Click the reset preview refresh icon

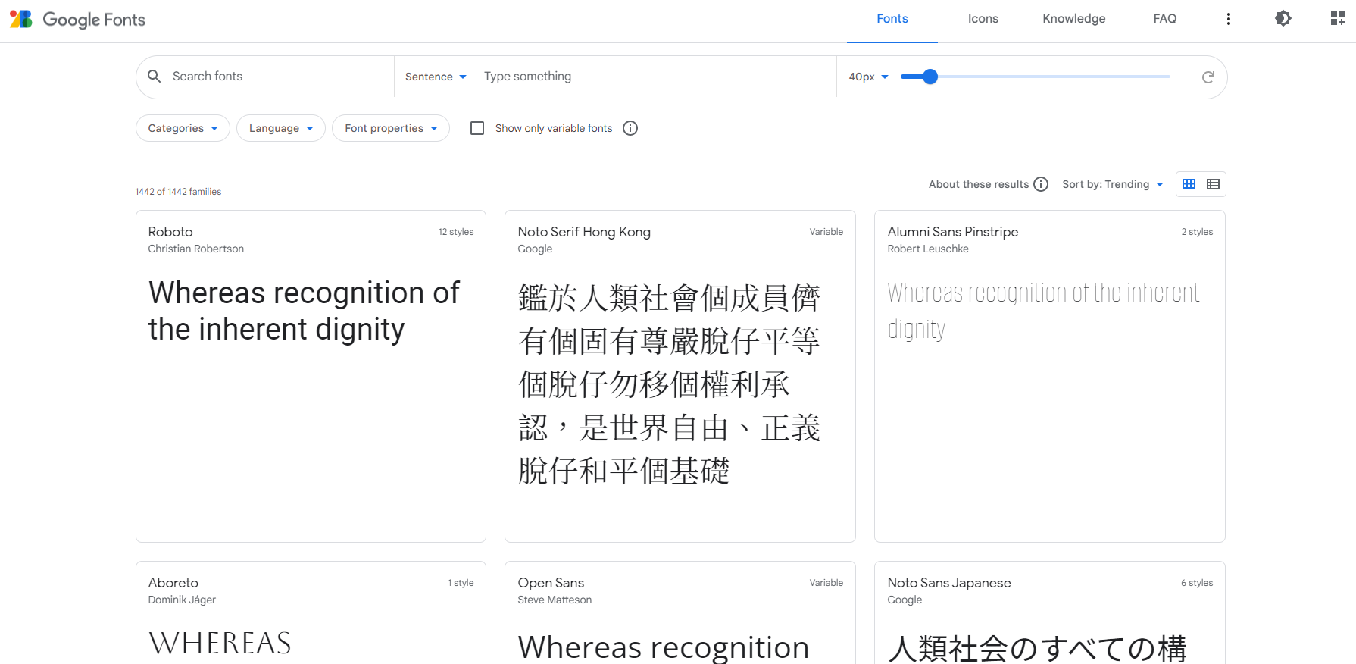[x=1208, y=77]
